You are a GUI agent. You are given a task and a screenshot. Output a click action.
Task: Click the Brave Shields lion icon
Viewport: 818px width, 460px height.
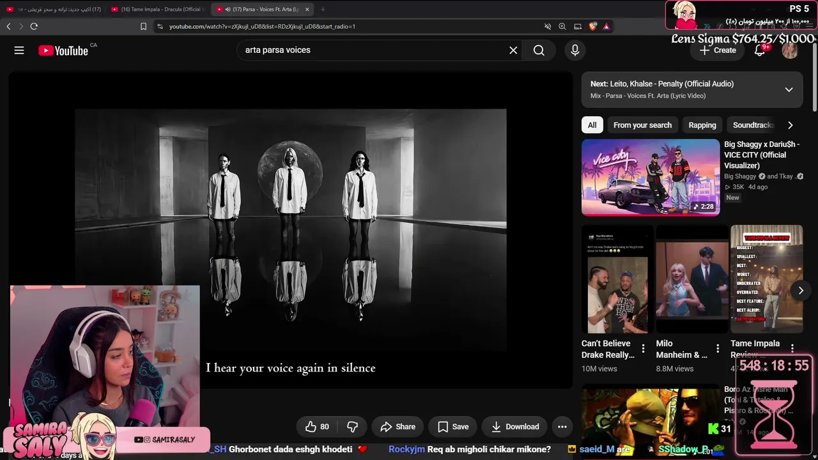pyautogui.click(x=593, y=26)
